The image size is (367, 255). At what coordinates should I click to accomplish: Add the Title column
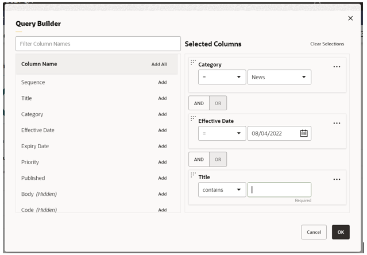(162, 98)
